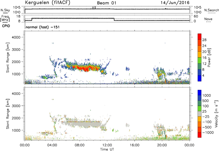Click the 20:00 time axis label
Screen dimensions: 219x151
[162, 145]
